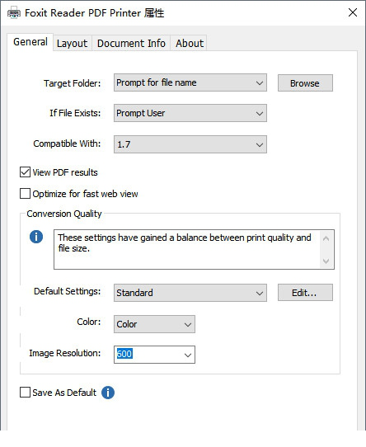366x447 pixels.
Task: Click the Default Settings label
Action: click(68, 291)
